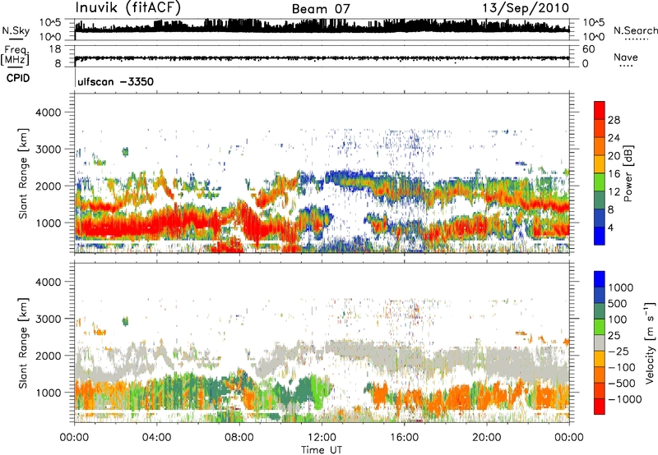Click the 'ulfscan -3350' text
658x455 pixels.
pyautogui.click(x=115, y=81)
